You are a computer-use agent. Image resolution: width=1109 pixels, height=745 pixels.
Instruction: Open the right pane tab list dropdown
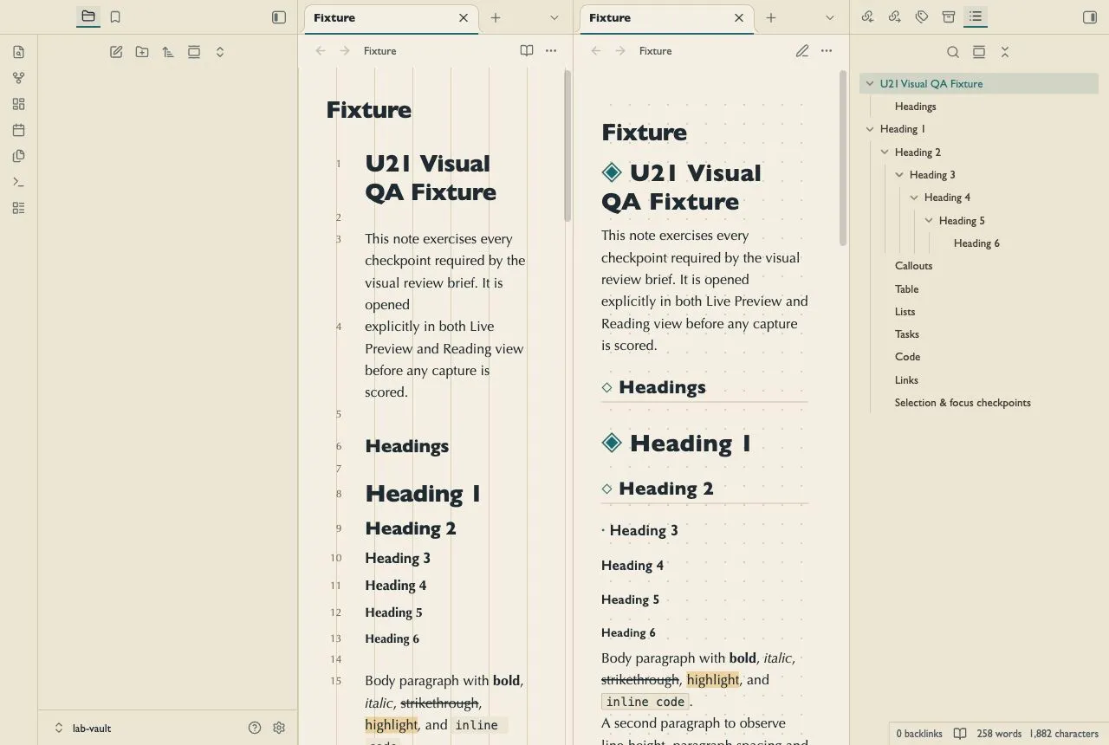click(x=830, y=17)
